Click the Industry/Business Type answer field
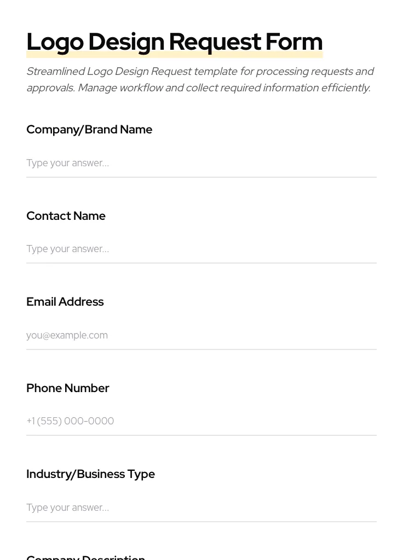The image size is (403, 560). click(201, 507)
